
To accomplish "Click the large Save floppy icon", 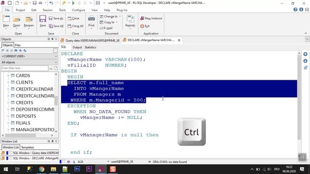I will (x=43, y=19).
